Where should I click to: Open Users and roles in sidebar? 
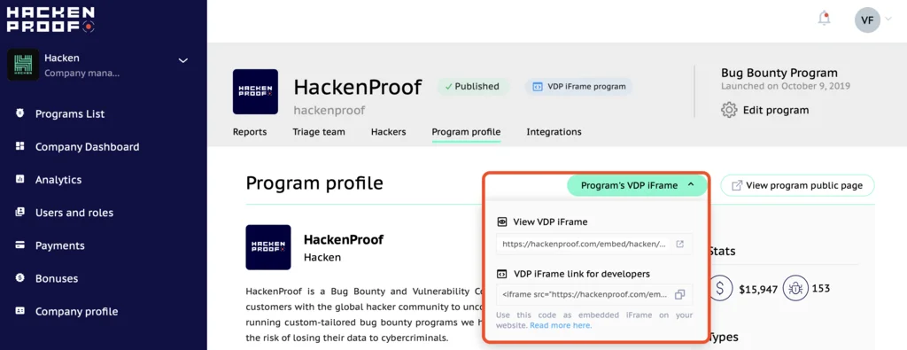[x=74, y=213]
